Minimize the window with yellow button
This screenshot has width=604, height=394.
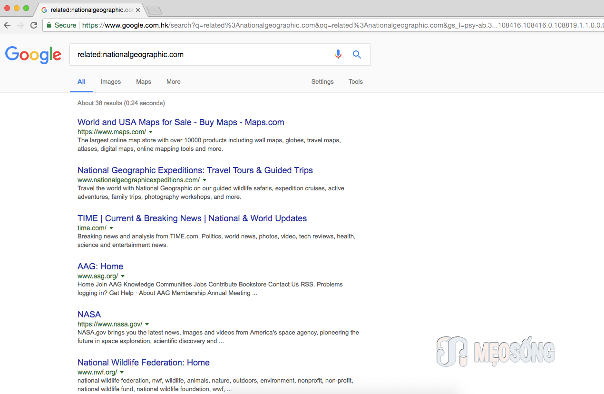click(x=17, y=8)
